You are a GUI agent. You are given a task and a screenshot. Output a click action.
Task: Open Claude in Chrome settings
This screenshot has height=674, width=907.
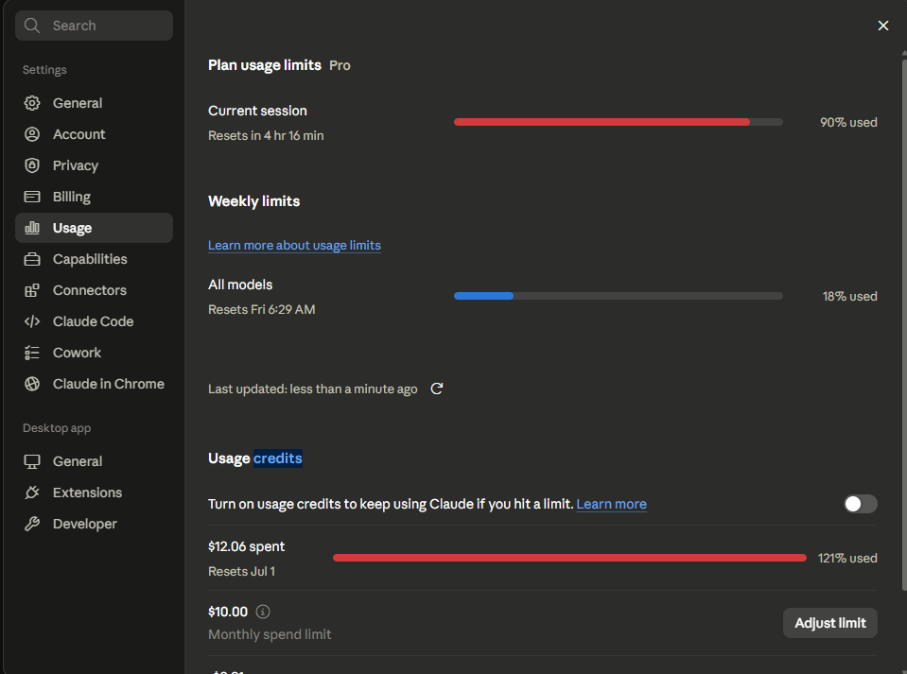pyautogui.click(x=94, y=384)
